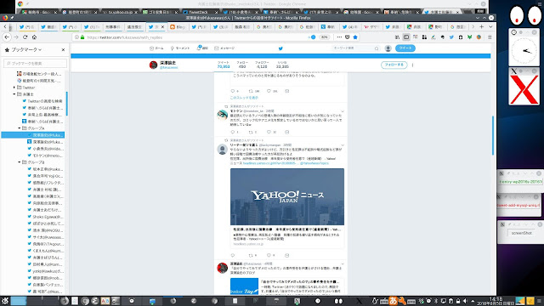Open the 'Twitterの高度な検索' bookmark
Image resolution: width=544 pixels, height=306 pixels.
(42, 101)
